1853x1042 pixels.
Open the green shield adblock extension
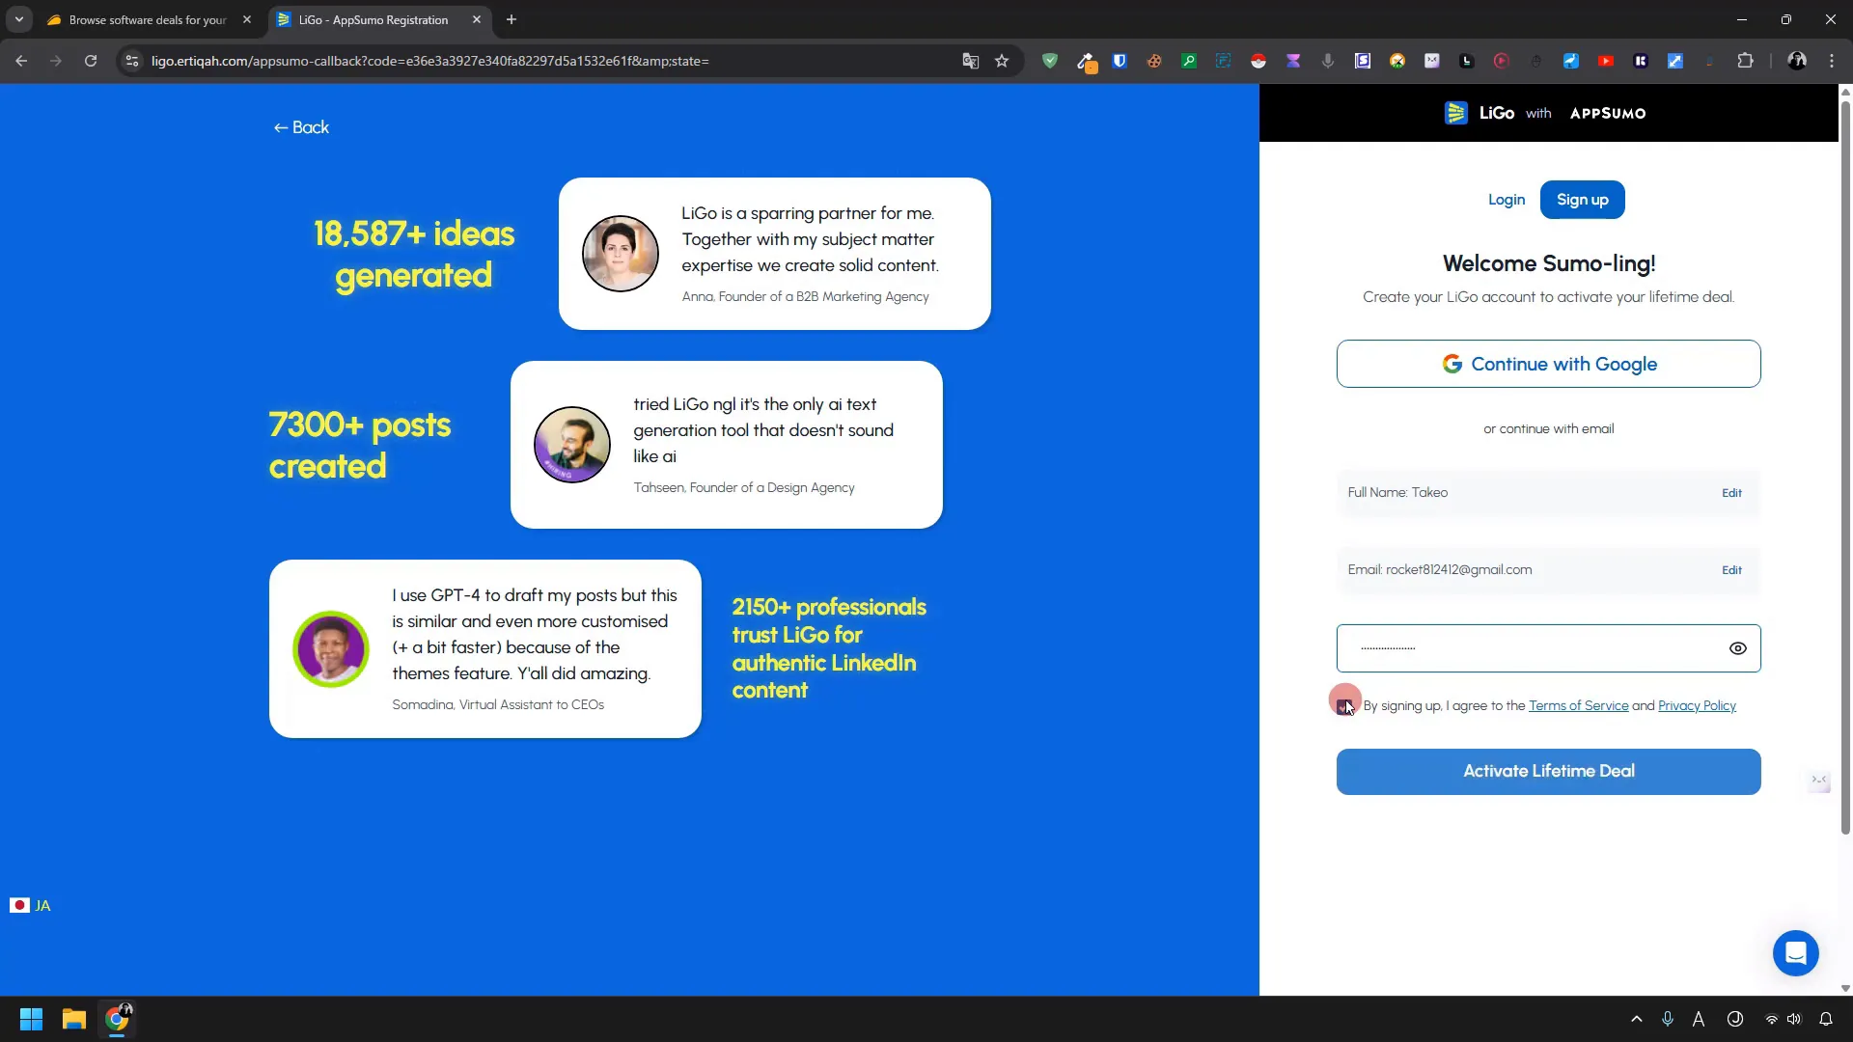pyautogui.click(x=1050, y=61)
